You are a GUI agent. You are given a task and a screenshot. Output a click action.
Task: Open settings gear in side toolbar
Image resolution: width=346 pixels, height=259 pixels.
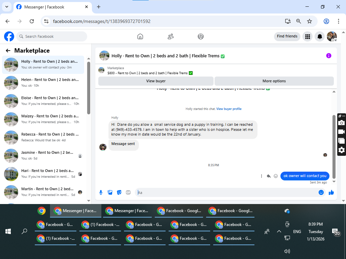341,150
